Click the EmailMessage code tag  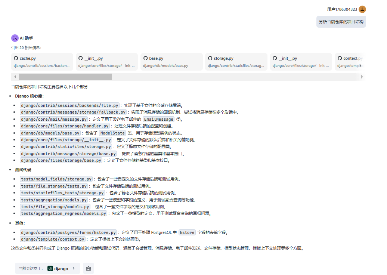(159, 119)
